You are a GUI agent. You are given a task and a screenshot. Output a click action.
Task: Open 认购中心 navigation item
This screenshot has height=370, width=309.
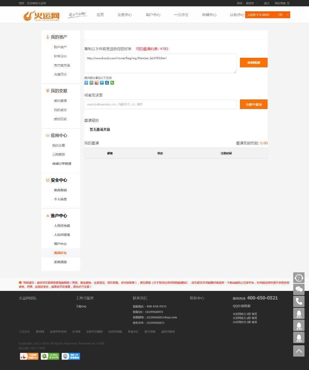(237, 15)
